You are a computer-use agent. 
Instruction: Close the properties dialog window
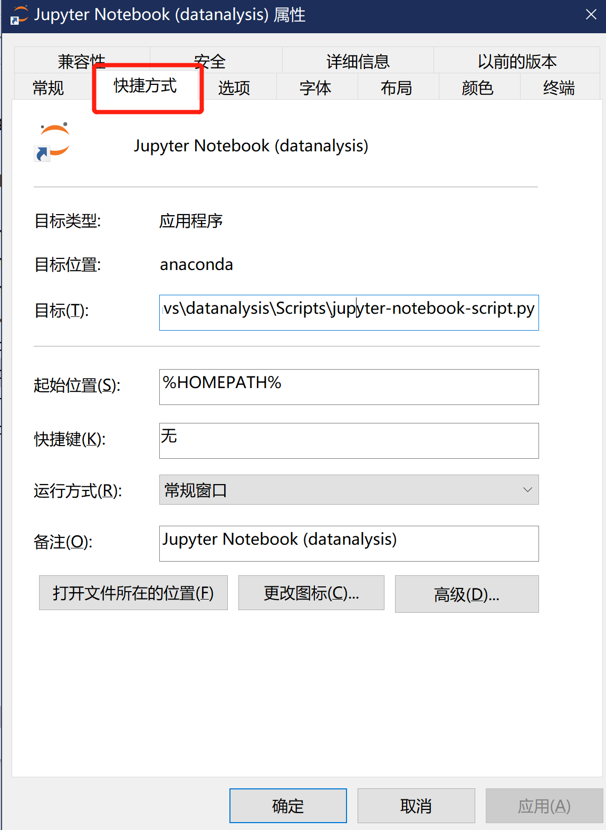pos(591,15)
